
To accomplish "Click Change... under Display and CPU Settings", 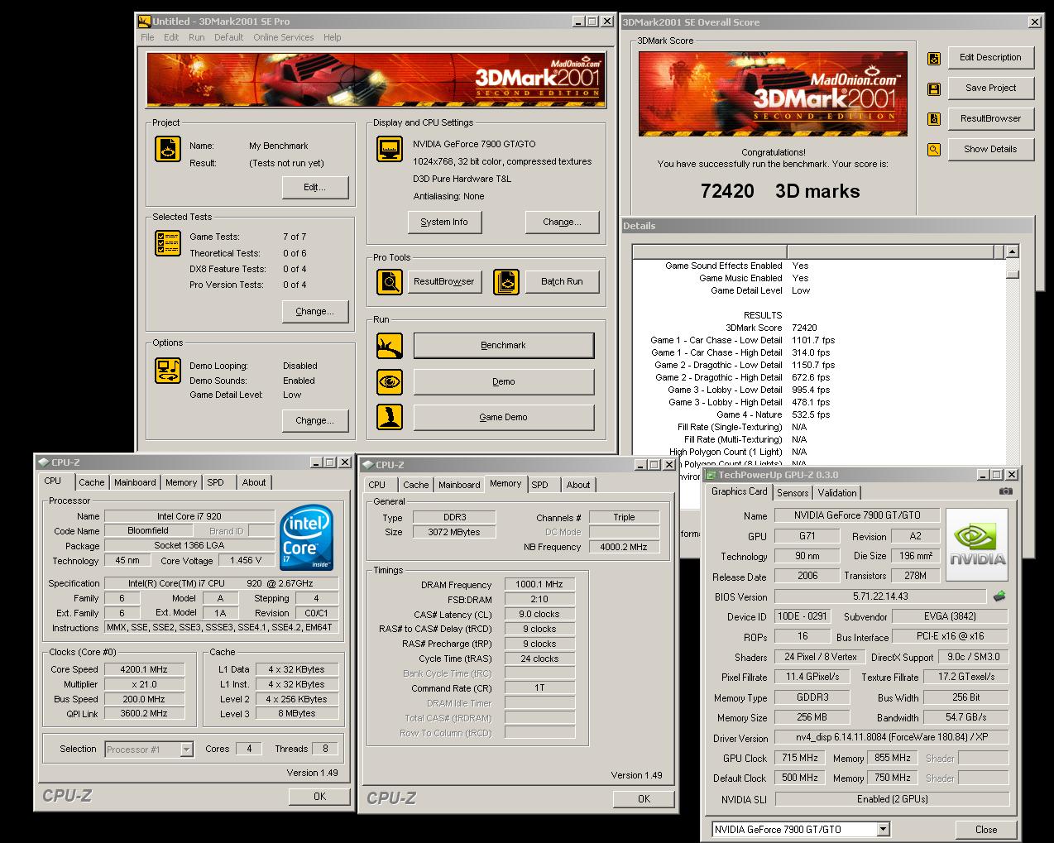I will [562, 222].
